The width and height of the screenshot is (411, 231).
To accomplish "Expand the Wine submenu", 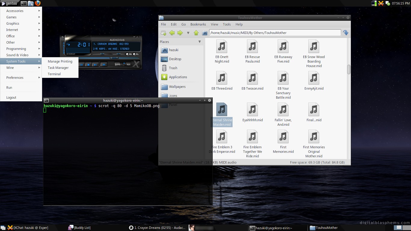I will 21,68.
